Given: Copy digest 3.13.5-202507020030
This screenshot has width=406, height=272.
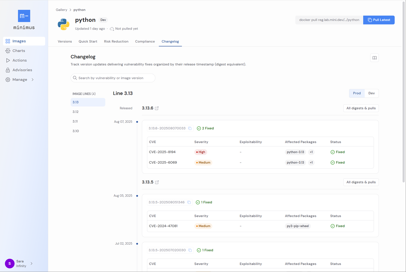Looking at the screenshot, I should pyautogui.click(x=190, y=250).
